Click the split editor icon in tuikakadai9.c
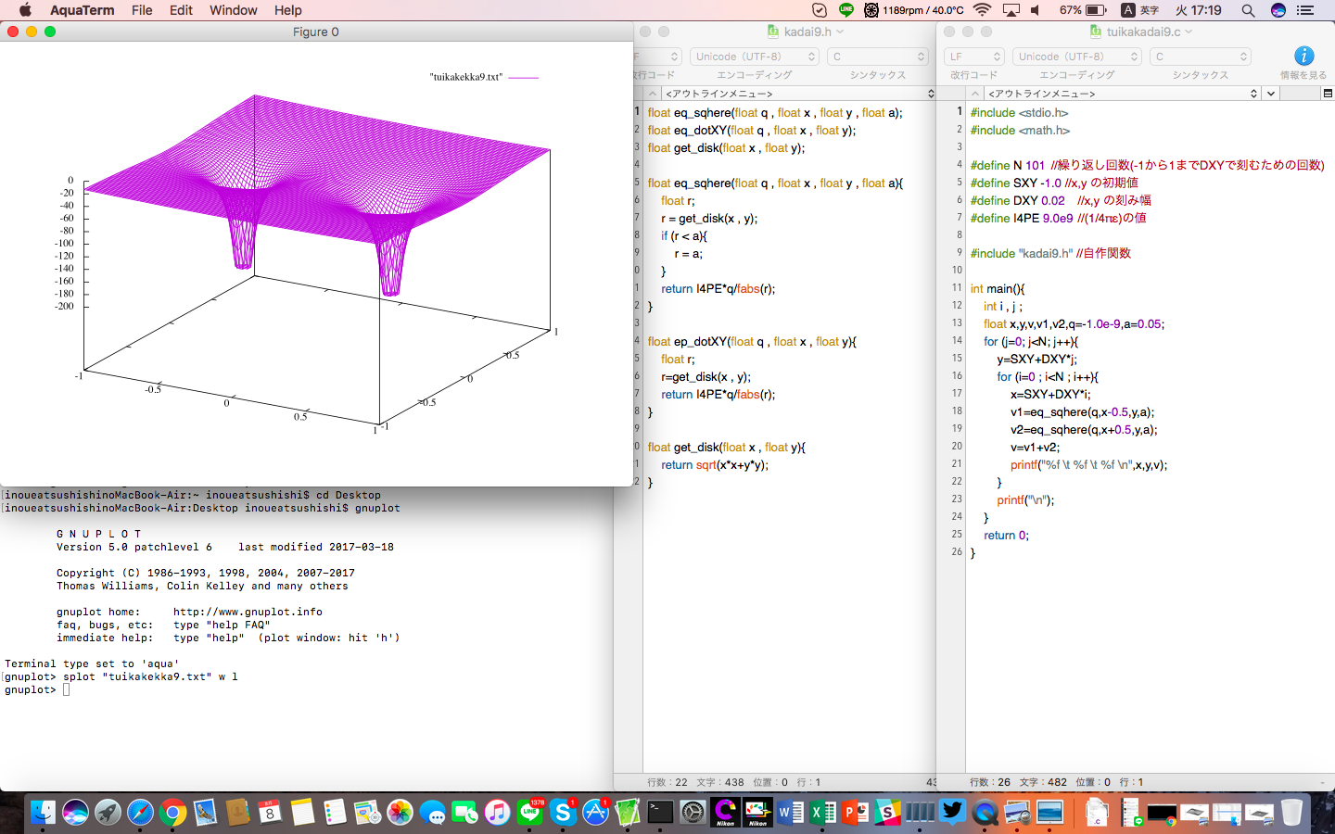Screen dimensions: 1335x834 coord(1328,94)
